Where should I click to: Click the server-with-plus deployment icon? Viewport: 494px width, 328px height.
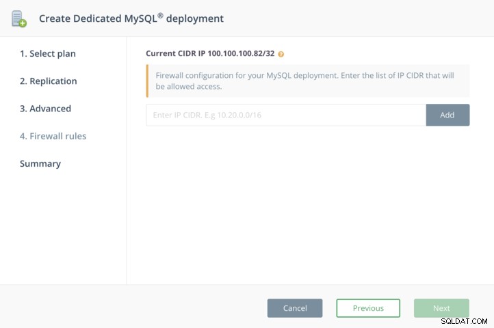[19, 18]
